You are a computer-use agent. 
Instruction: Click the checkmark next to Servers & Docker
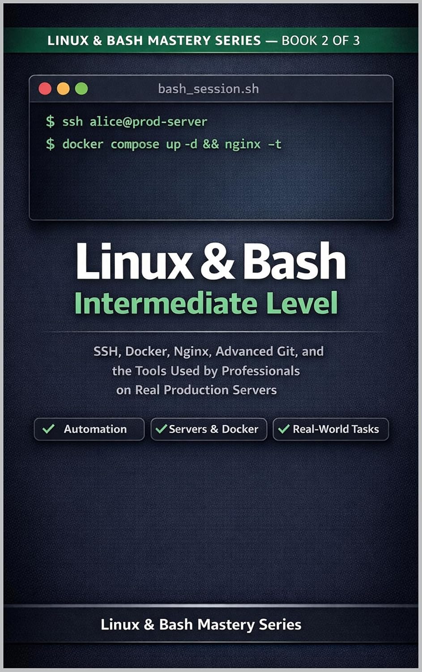pos(161,429)
